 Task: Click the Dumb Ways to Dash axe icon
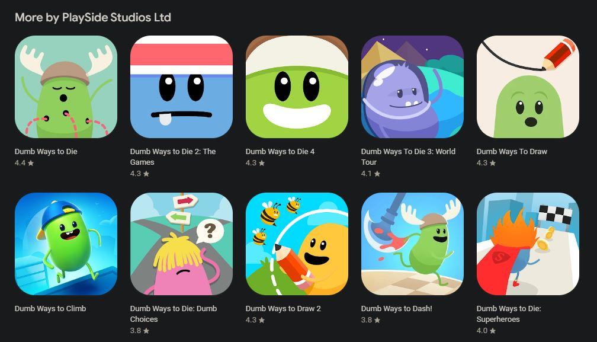pos(412,244)
